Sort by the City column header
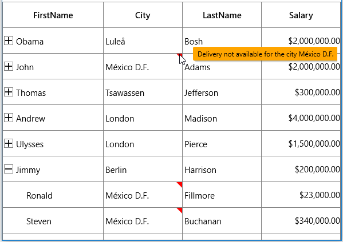 tap(143, 15)
